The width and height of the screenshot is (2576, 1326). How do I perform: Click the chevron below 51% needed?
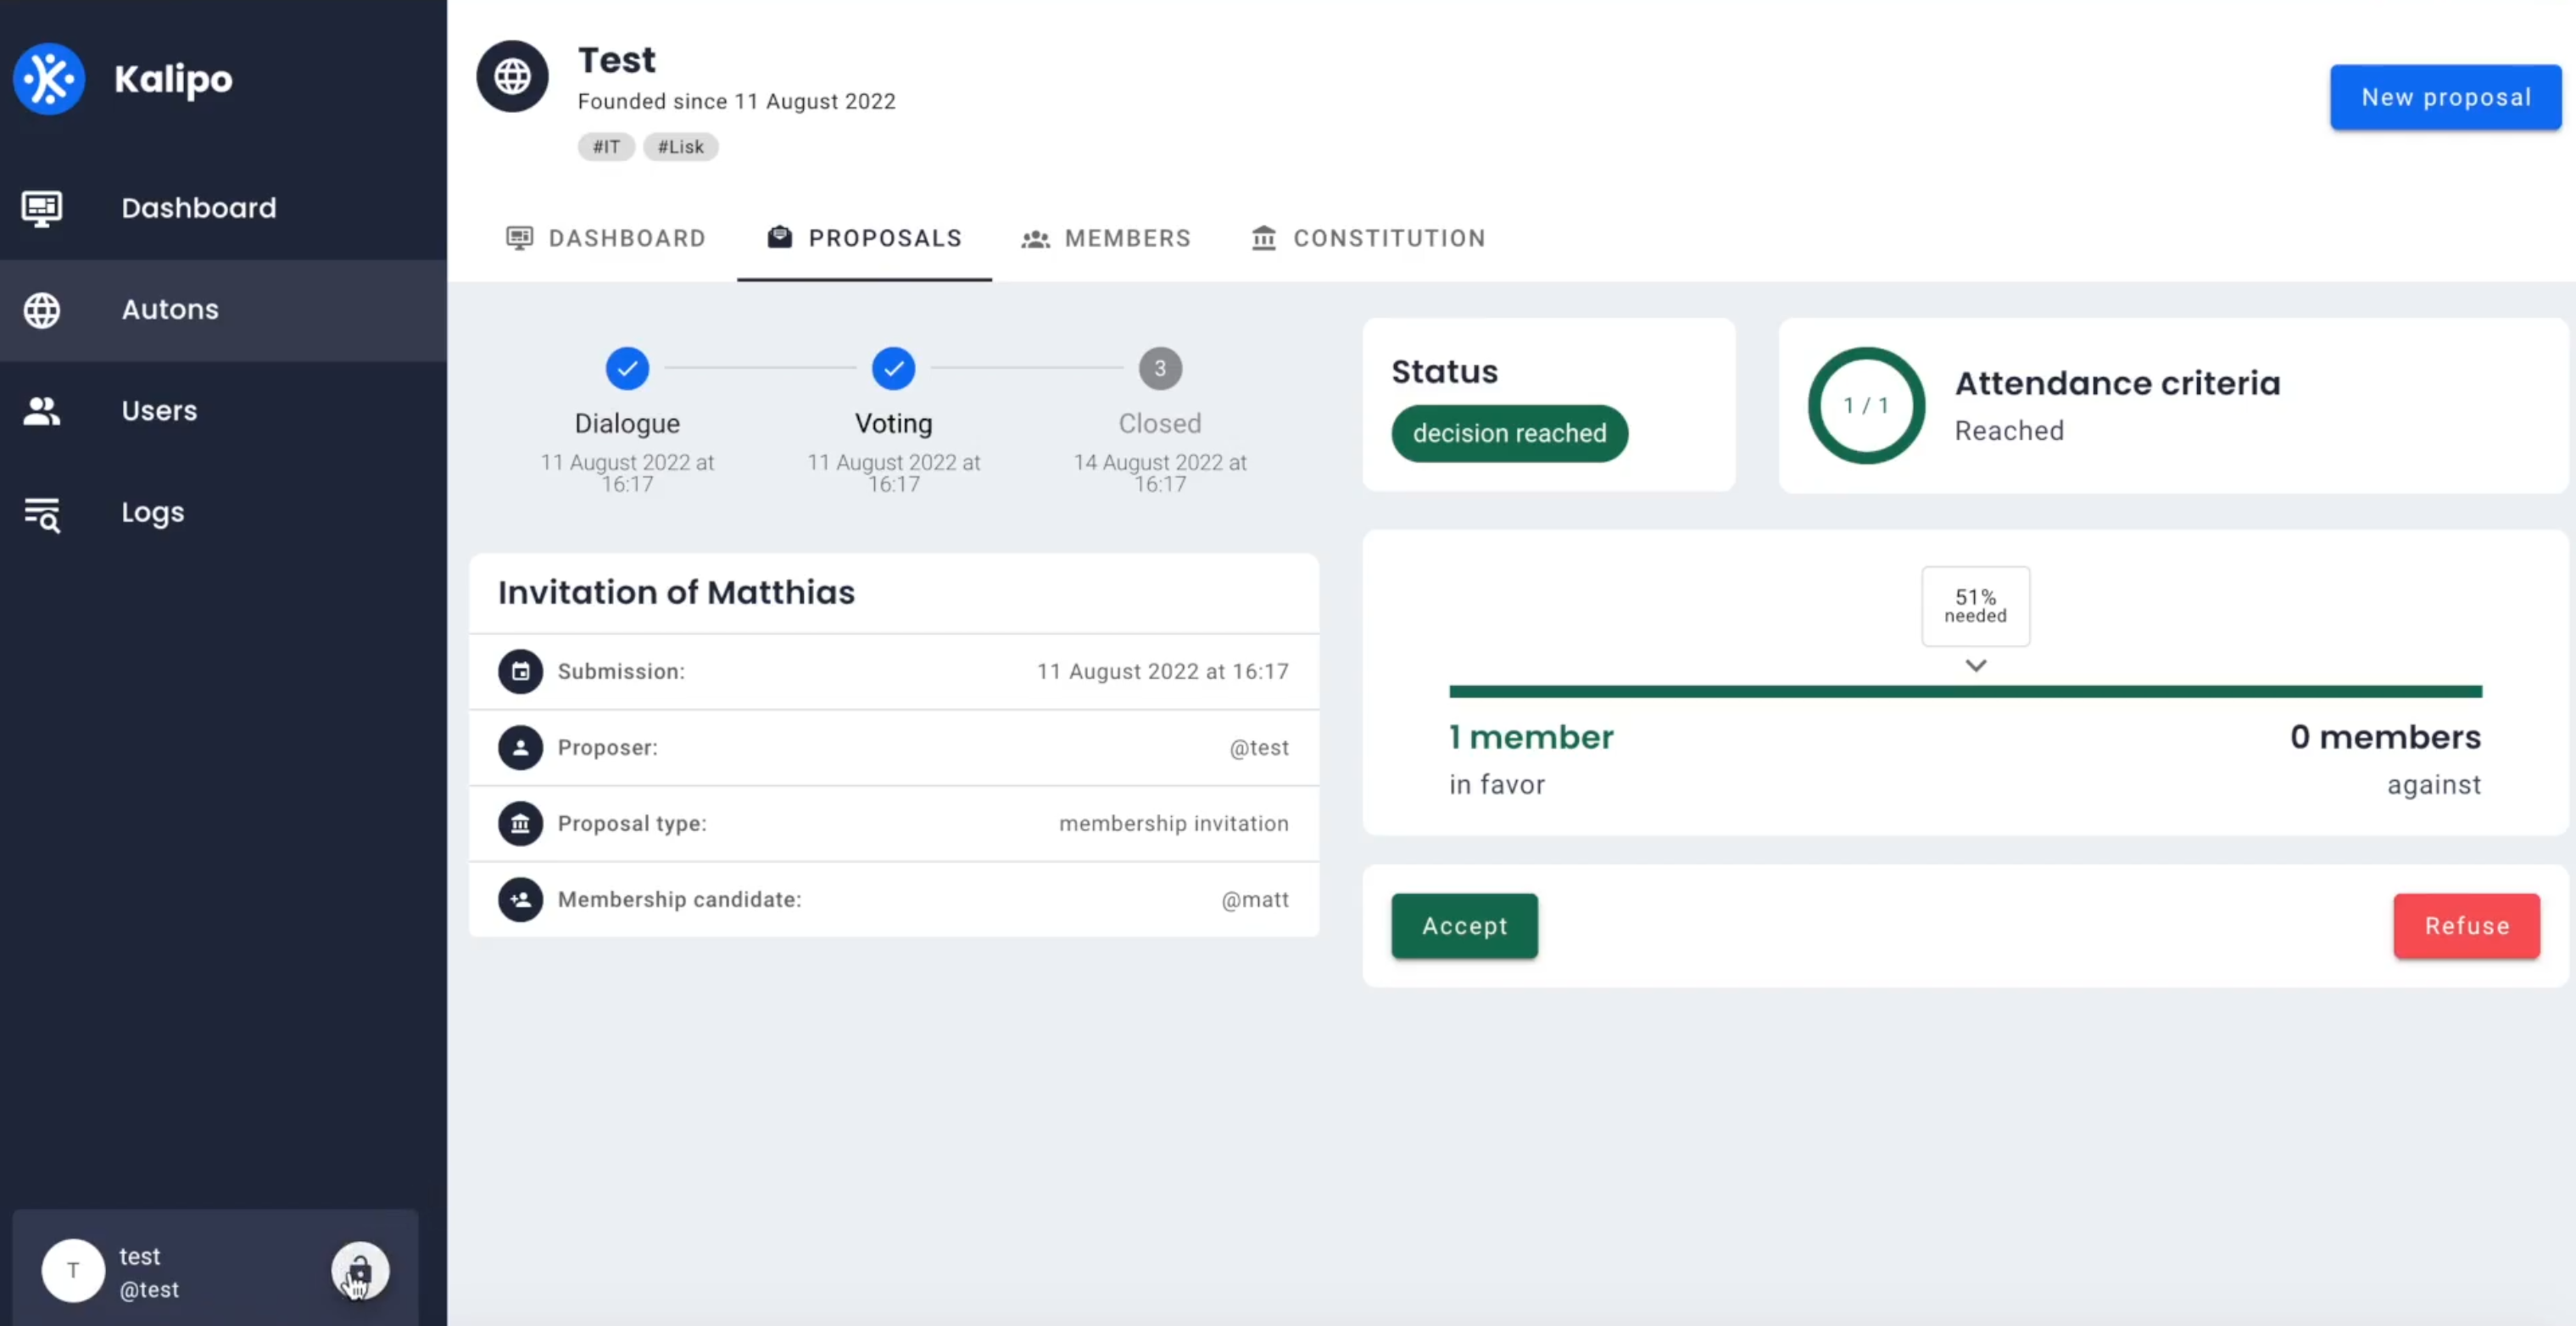(x=1975, y=666)
